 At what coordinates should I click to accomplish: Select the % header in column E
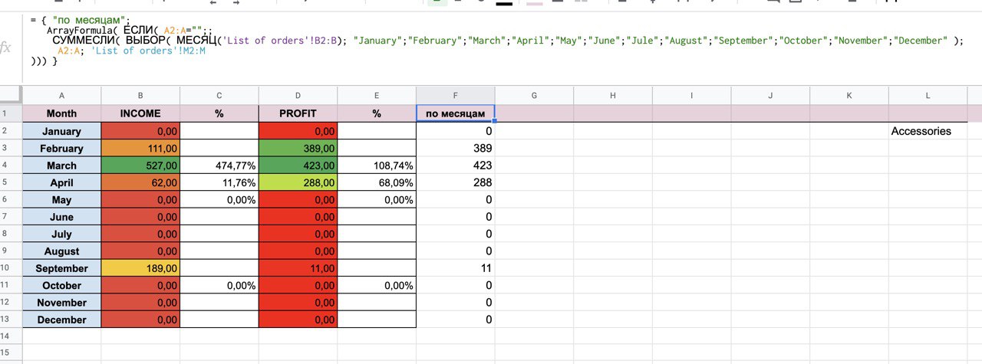pos(377,113)
